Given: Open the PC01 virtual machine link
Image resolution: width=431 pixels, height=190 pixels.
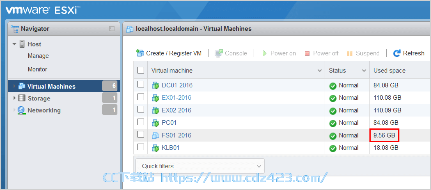Looking at the screenshot, I should click(169, 123).
